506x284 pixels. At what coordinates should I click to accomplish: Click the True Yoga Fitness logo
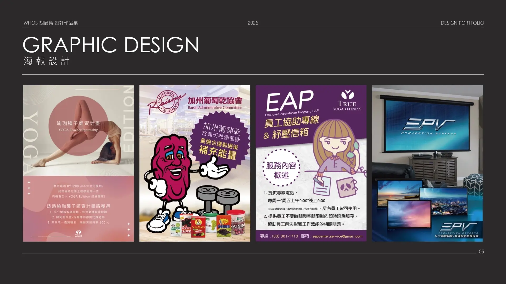[347, 100]
